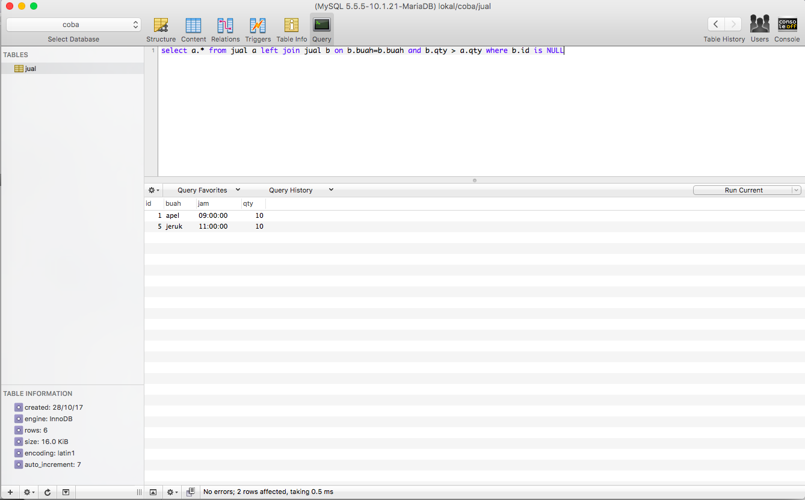Switch to the Query view

point(322,29)
